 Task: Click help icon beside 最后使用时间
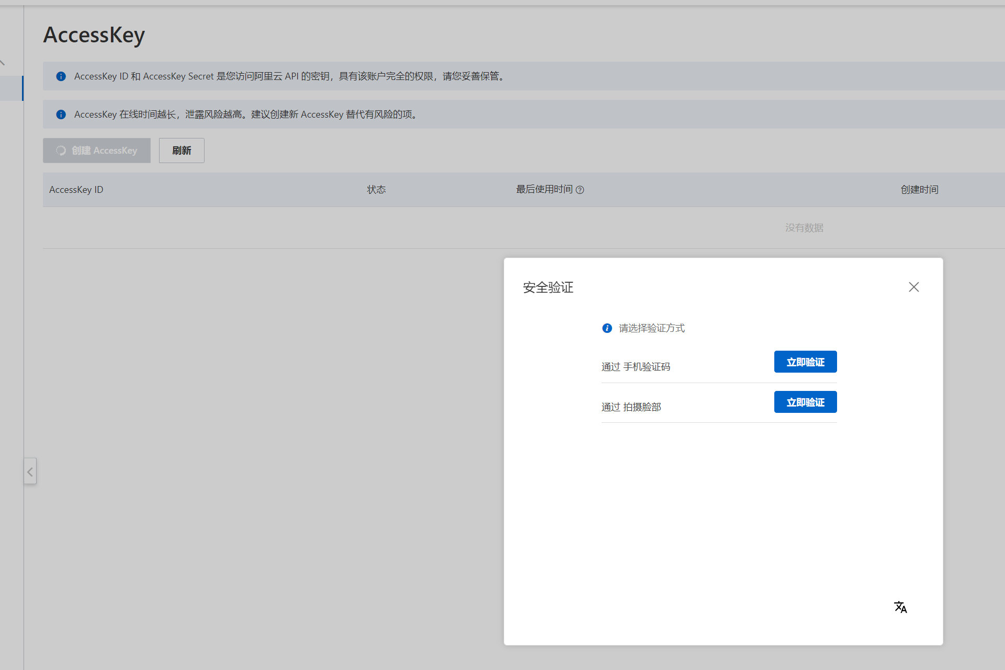[x=580, y=190]
